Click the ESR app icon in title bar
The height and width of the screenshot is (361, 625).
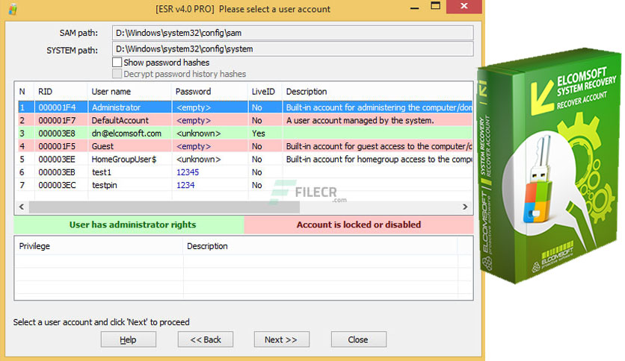[x=13, y=9]
